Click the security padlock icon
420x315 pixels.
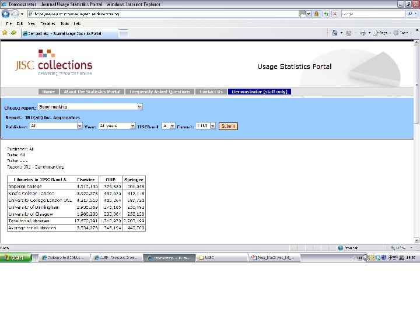click(x=317, y=14)
